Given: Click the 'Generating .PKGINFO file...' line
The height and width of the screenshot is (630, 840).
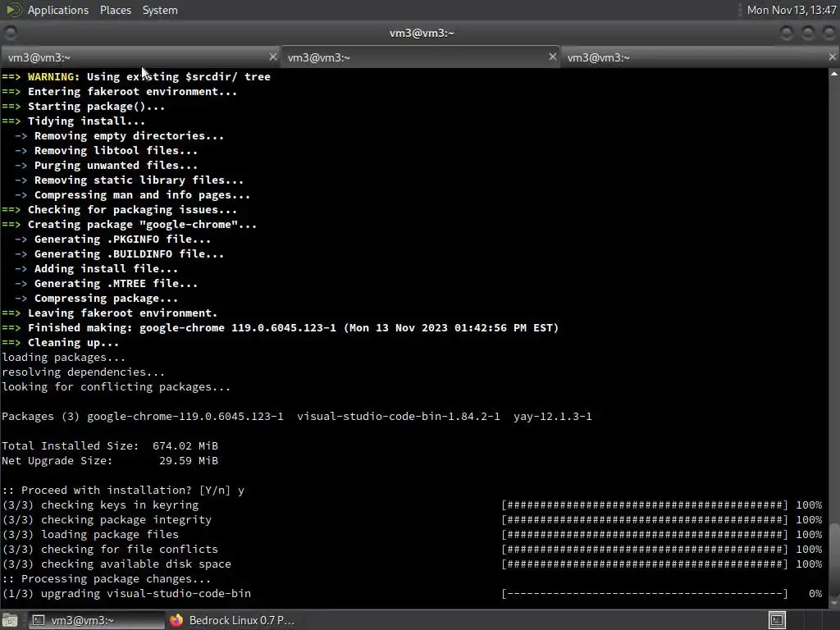Looking at the screenshot, I should 112,240.
